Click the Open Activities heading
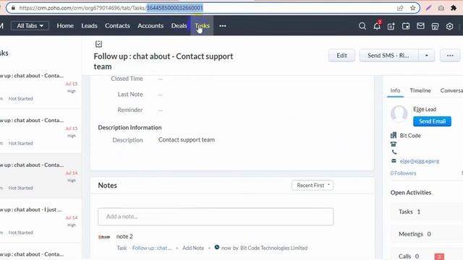This screenshot has width=463, height=260. point(411,193)
